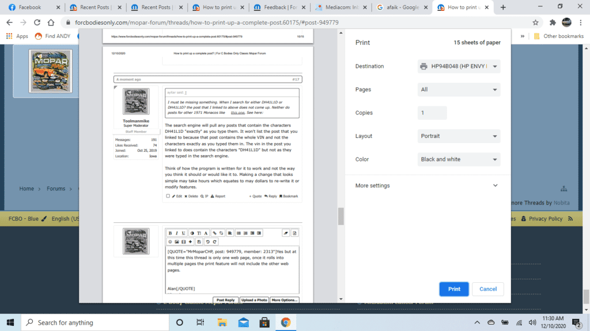Open the Pages dropdown set to All
590x331 pixels.
tap(459, 90)
